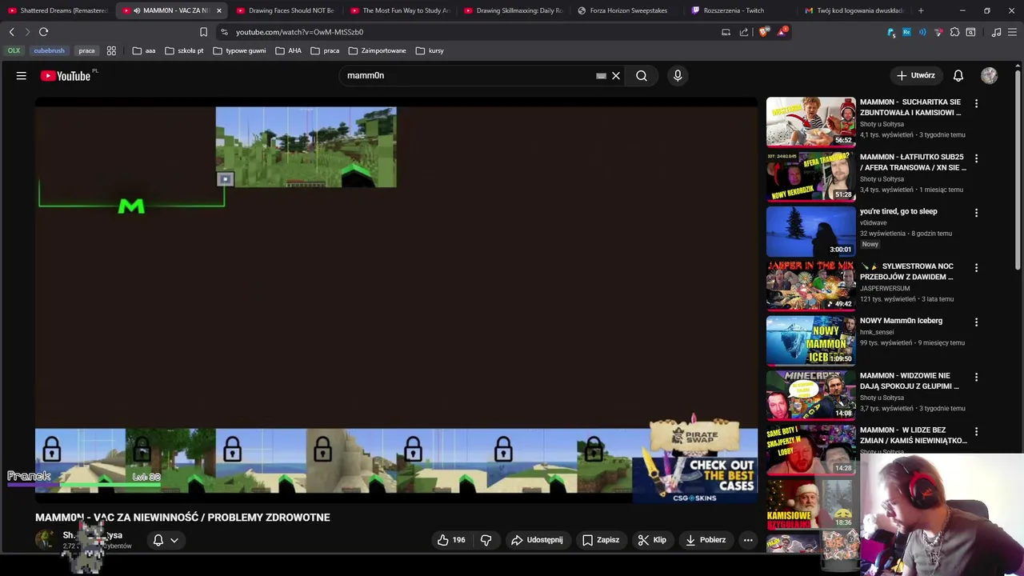
Task: Click Udostępnij share button
Action: (537, 540)
